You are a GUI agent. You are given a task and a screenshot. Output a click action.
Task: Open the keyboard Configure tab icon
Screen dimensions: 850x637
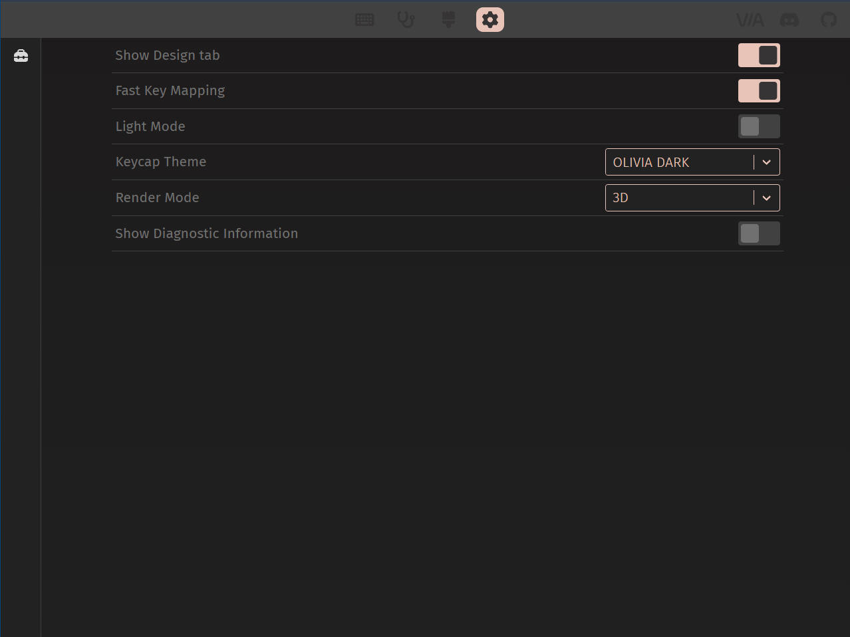[364, 20]
